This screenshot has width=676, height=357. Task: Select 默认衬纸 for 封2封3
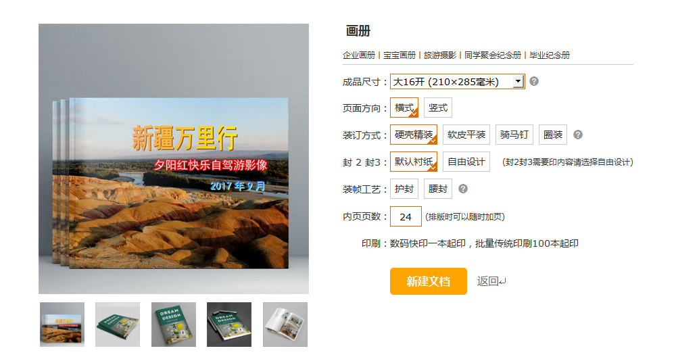tap(414, 162)
